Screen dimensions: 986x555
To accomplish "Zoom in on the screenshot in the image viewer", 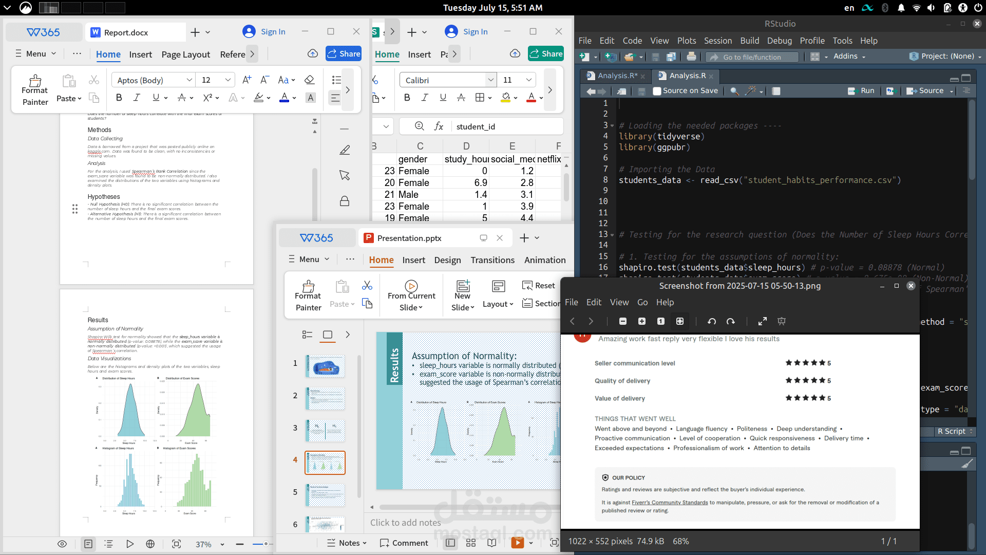I will 641,321.
